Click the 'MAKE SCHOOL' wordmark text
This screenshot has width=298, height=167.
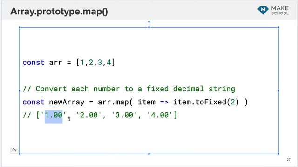tap(280, 10)
